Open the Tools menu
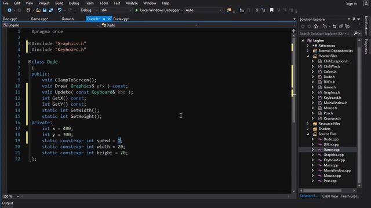The height and width of the screenshot is (208, 371). pyautogui.click(x=103, y=3)
